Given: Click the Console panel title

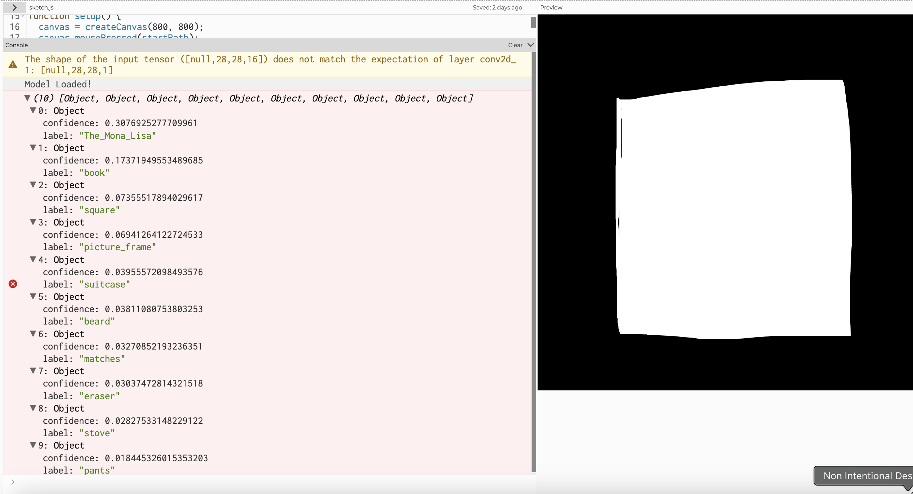Looking at the screenshot, I should [x=16, y=45].
